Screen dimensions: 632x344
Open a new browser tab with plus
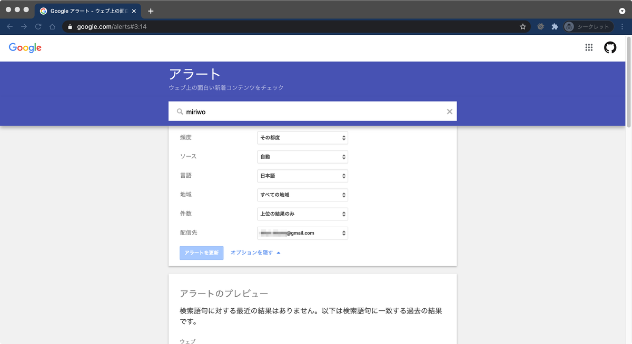(x=151, y=11)
